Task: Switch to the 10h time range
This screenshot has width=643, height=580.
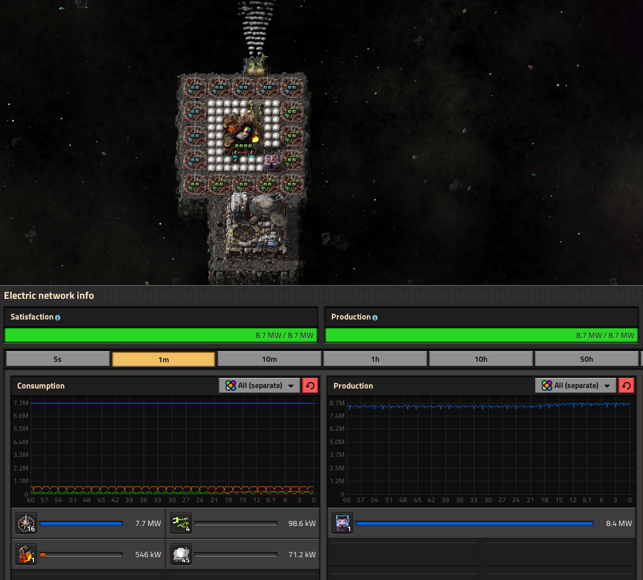Action: [x=481, y=359]
